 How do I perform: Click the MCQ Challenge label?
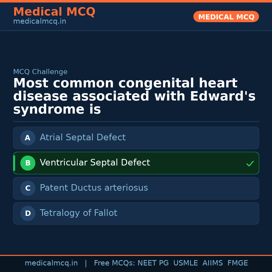pyautogui.click(x=40, y=72)
